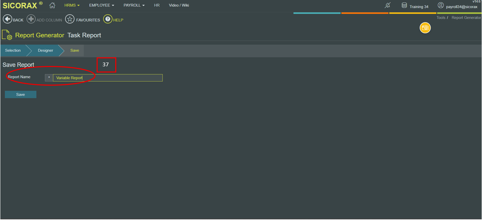Image resolution: width=482 pixels, height=220 pixels.
Task: Expand the EMPLOYEE dropdown menu
Action: tap(102, 5)
